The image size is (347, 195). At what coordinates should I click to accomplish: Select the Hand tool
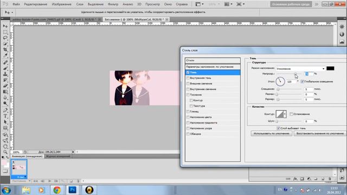[x=5, y=146]
